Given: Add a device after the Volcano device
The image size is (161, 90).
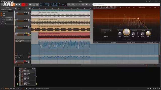Looking at the screenshot, I should click(36, 76).
